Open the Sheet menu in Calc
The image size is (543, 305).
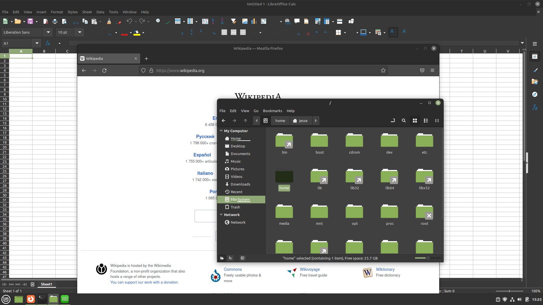[87, 12]
